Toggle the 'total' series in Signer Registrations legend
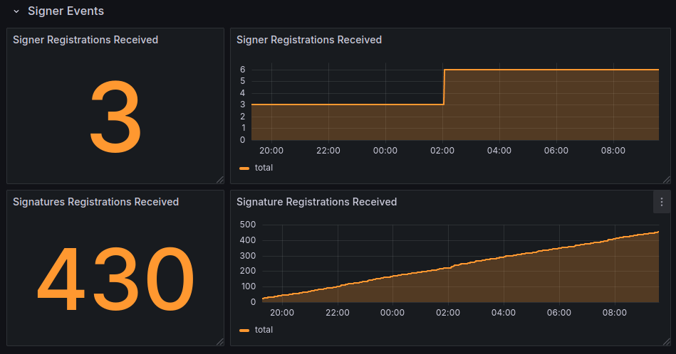This screenshot has height=354, width=676. [264, 168]
